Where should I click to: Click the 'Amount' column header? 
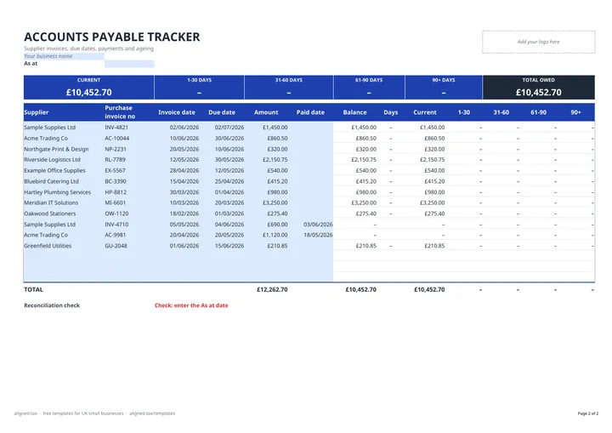pos(266,112)
